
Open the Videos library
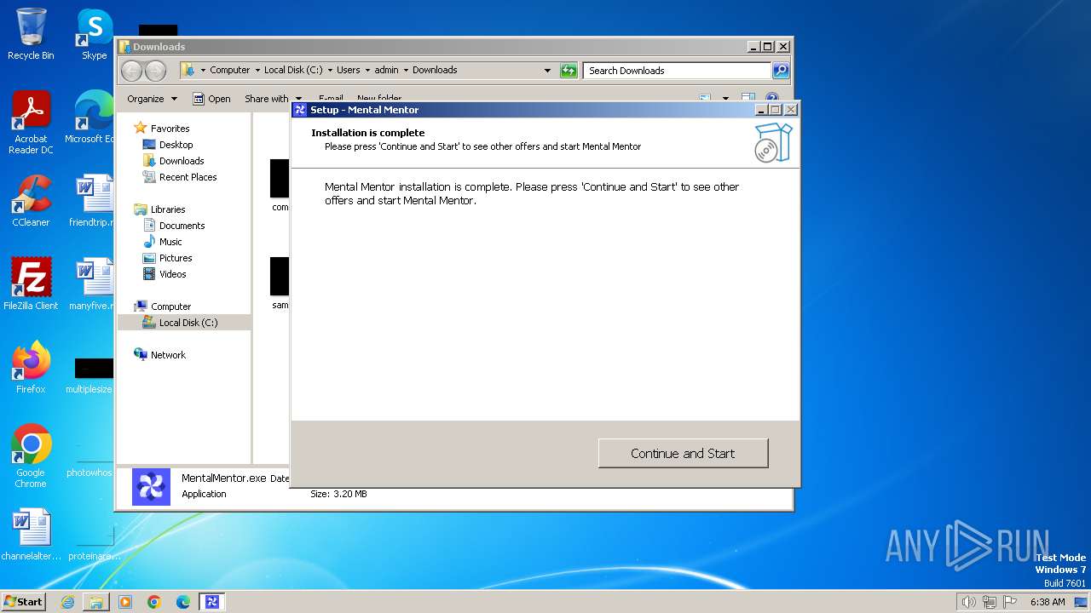[172, 274]
